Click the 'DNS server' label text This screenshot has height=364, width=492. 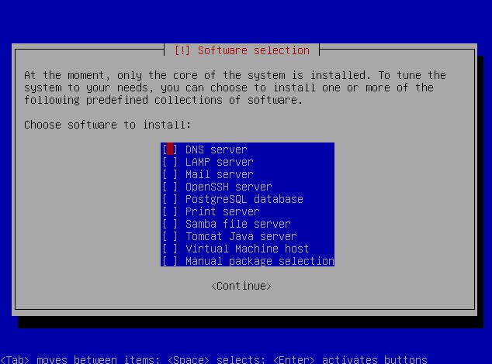point(217,149)
